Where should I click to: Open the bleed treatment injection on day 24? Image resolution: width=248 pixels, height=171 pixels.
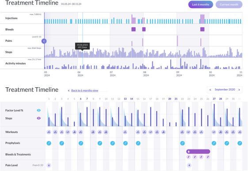point(195,157)
